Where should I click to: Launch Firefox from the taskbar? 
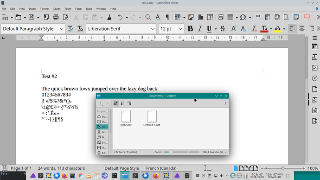pyautogui.click(x=64, y=175)
